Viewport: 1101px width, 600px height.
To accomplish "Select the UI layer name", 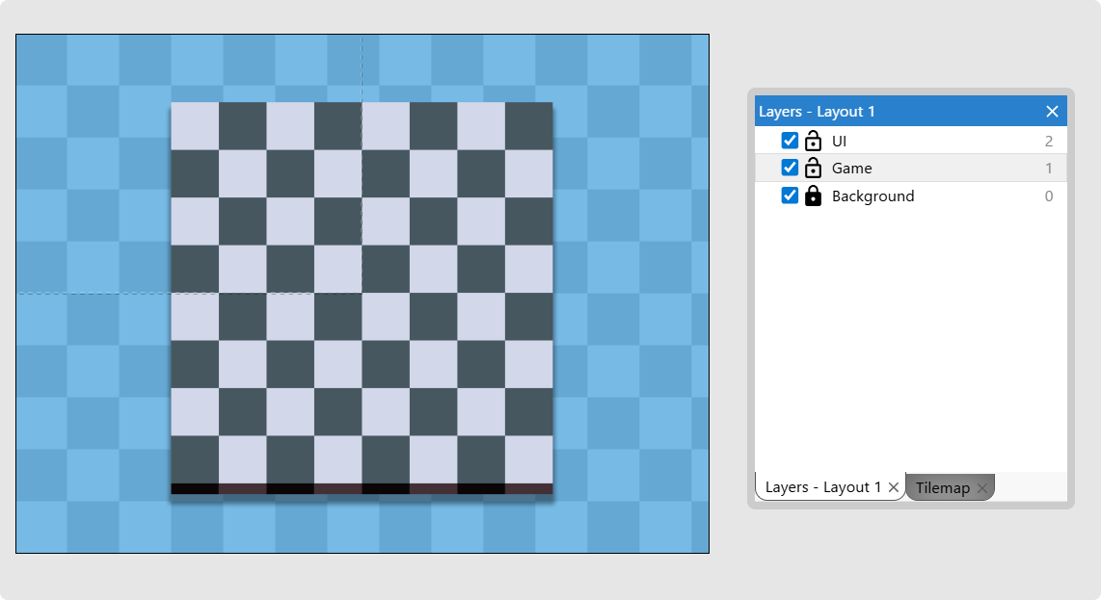I will (839, 142).
